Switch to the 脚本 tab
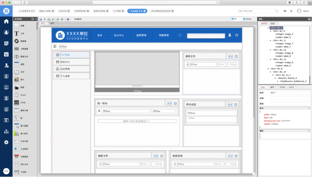The height and width of the screenshot is (177, 312). pos(52,23)
